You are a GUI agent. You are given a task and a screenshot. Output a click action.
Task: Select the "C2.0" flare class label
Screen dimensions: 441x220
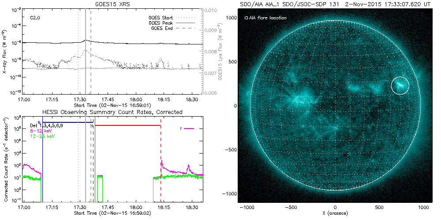click(34, 18)
